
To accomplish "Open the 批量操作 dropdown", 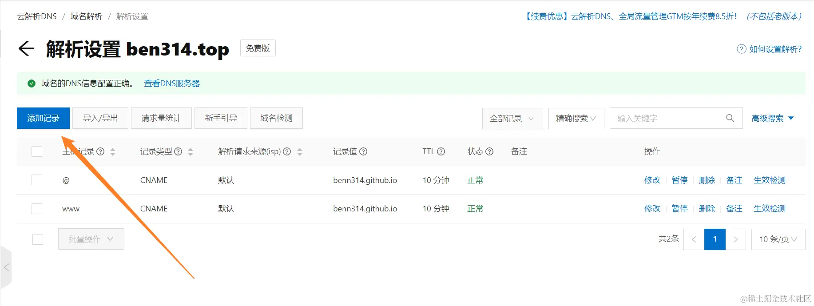I will pyautogui.click(x=91, y=239).
